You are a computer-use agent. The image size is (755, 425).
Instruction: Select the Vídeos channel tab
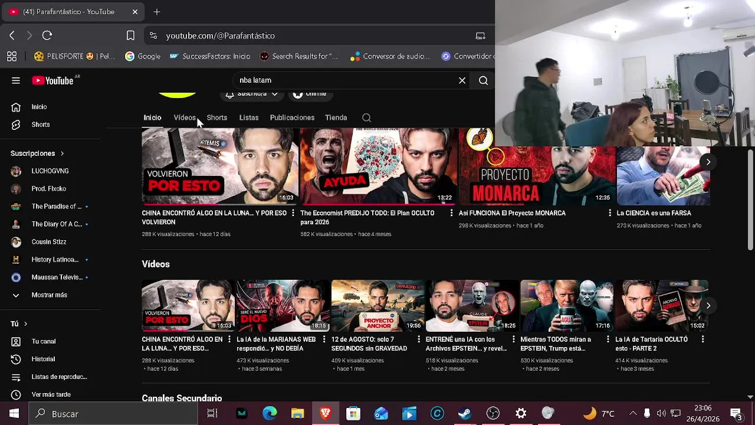185,117
